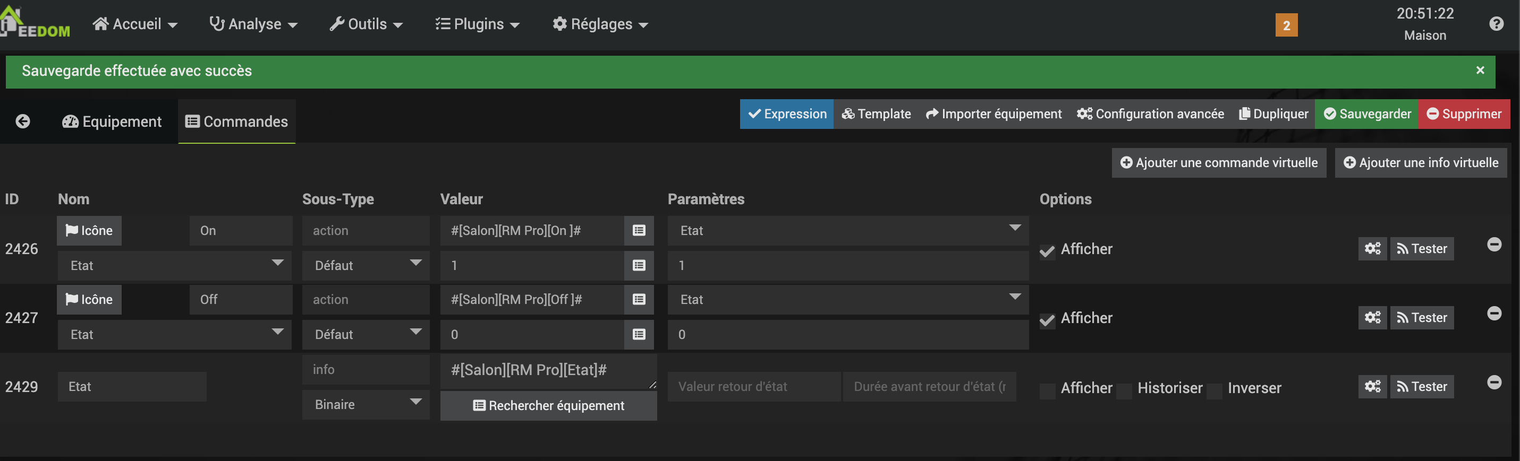Toggle the Inverser checkbox
This screenshot has width=1520, height=461.
click(x=1215, y=390)
